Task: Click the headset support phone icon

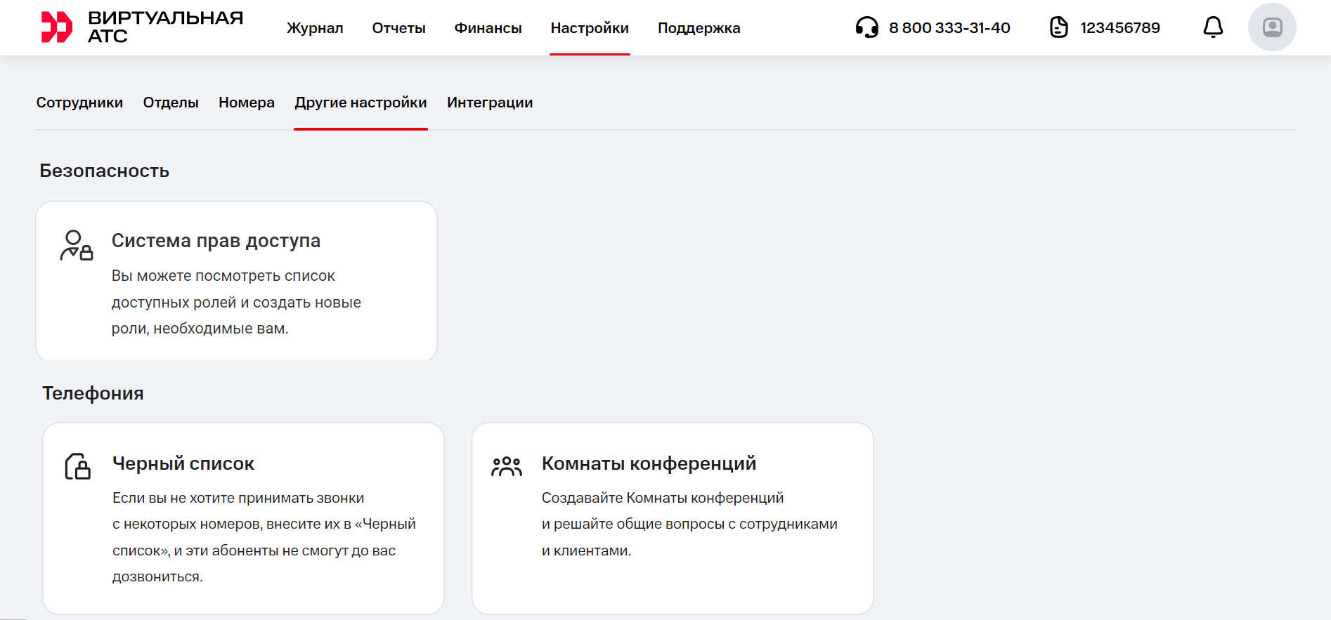Action: (x=866, y=27)
